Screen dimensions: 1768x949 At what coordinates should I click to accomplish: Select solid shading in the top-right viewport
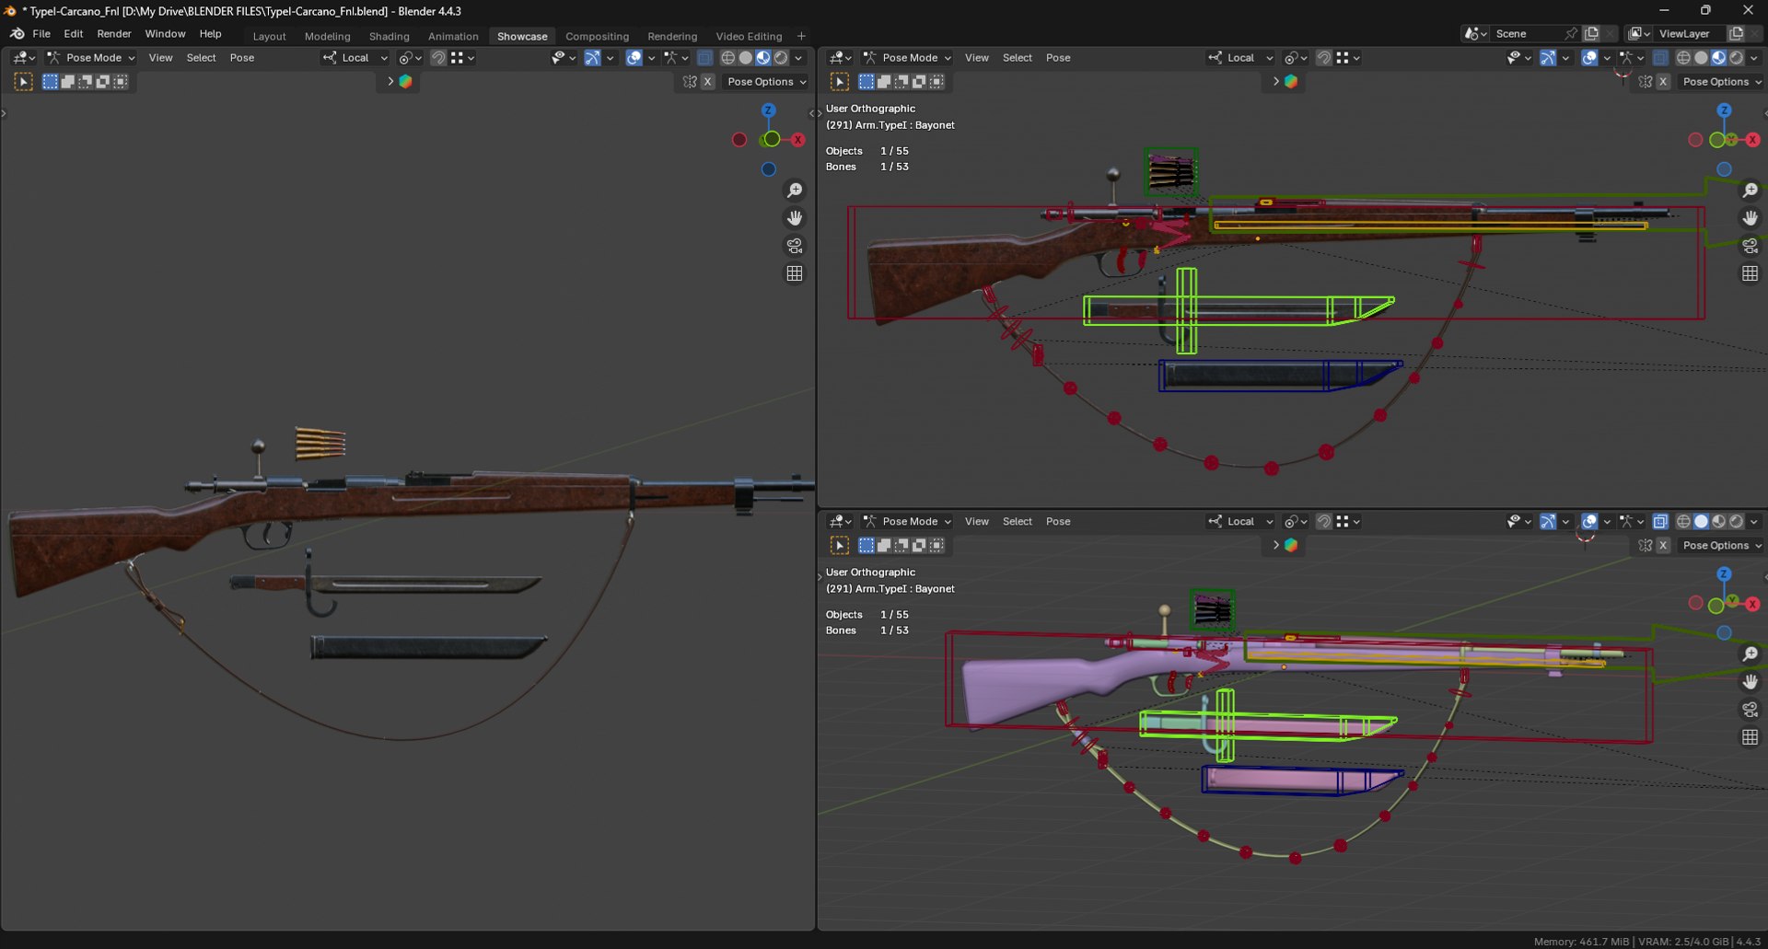1701,58
